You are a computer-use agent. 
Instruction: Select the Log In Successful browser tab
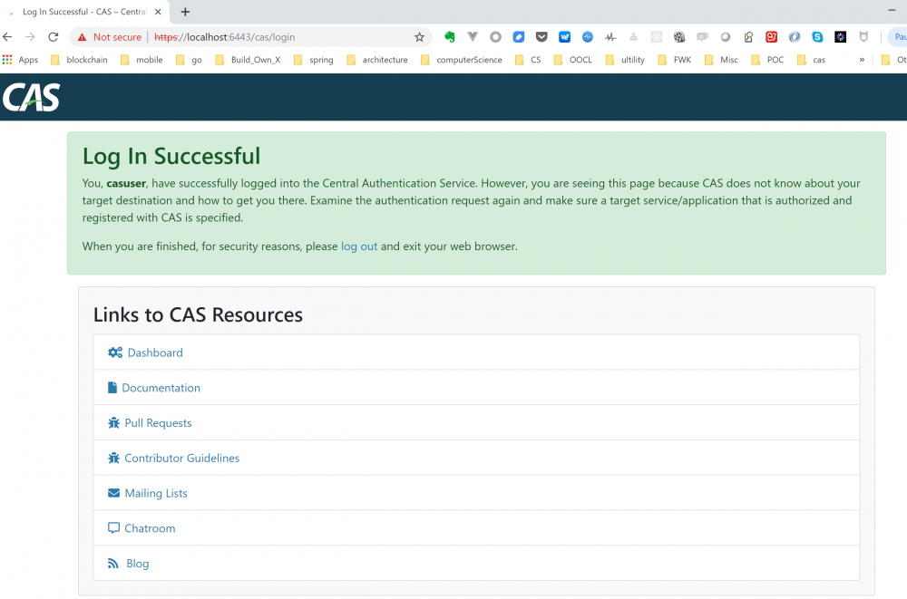[x=83, y=12]
